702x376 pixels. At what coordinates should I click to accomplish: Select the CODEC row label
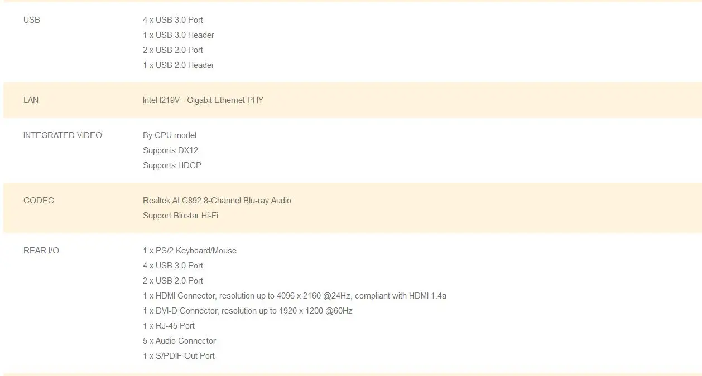39,201
